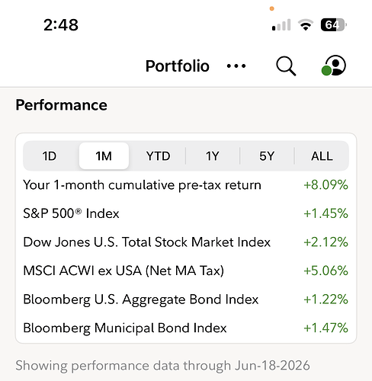The width and height of the screenshot is (372, 381).
Task: Select the 1Y time range
Action: [213, 156]
